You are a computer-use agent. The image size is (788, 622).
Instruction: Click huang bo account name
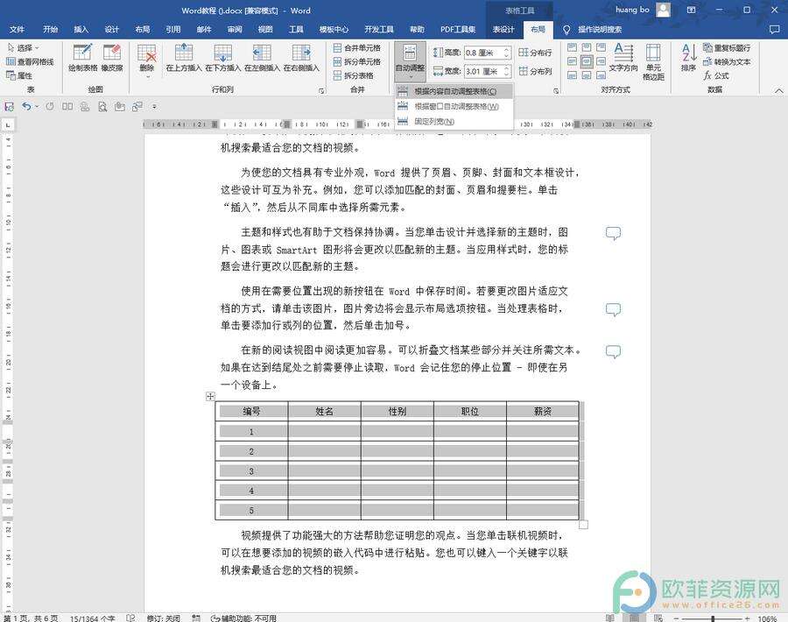(632, 10)
